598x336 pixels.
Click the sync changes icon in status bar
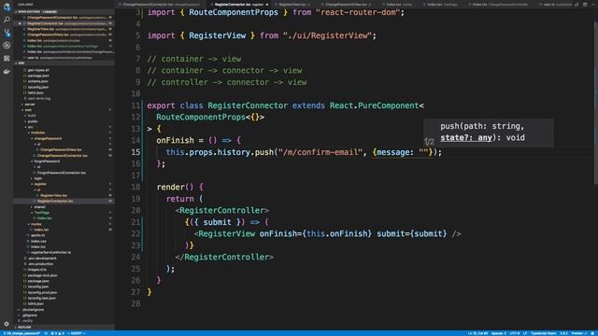coord(46,333)
